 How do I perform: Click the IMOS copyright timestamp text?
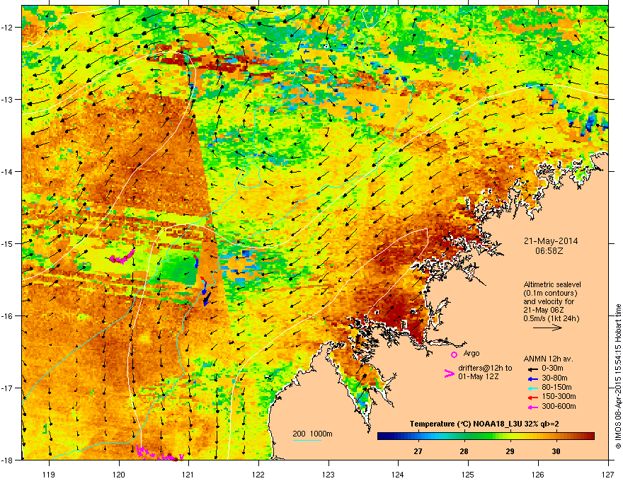pyautogui.click(x=618, y=376)
